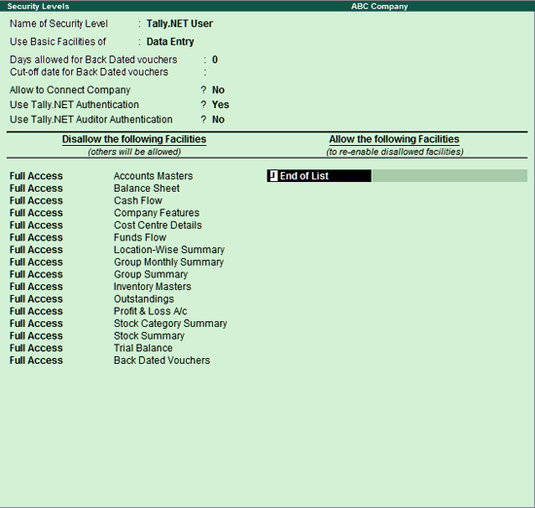This screenshot has height=508, width=535.
Task: Set days allowed for back dated vouchers value
Action: (215, 59)
